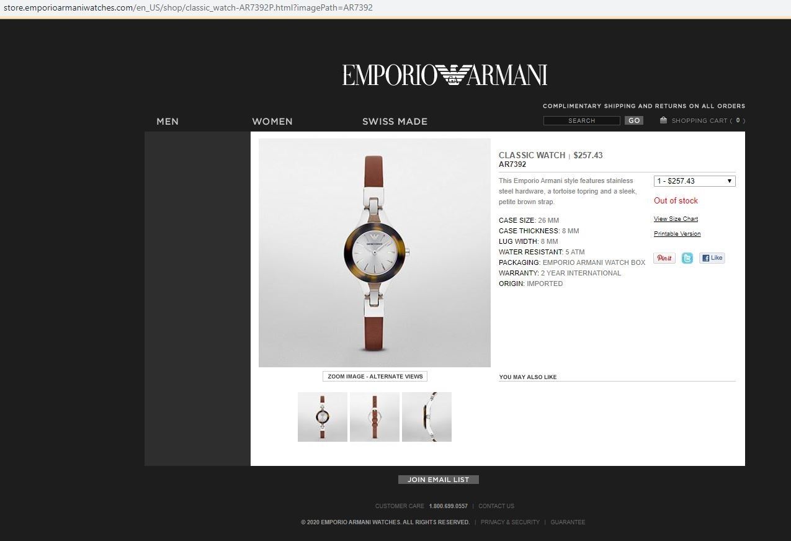This screenshot has width=791, height=541.
Task: Open quantity dropdown showing 1 - $257.43
Action: pyautogui.click(x=694, y=181)
